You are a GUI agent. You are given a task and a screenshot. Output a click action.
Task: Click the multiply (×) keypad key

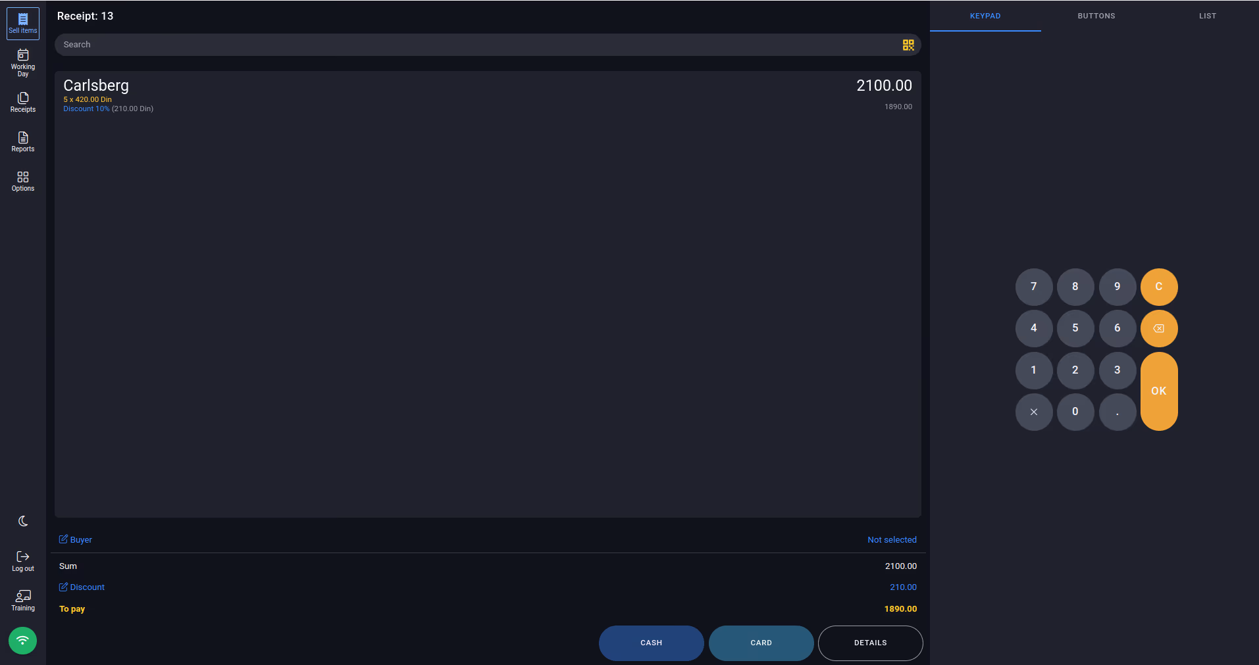pyautogui.click(x=1034, y=412)
